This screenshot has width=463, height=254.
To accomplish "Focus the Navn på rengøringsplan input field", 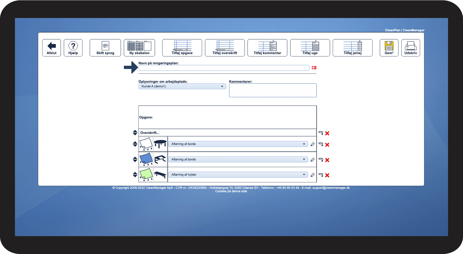I will pyautogui.click(x=224, y=68).
